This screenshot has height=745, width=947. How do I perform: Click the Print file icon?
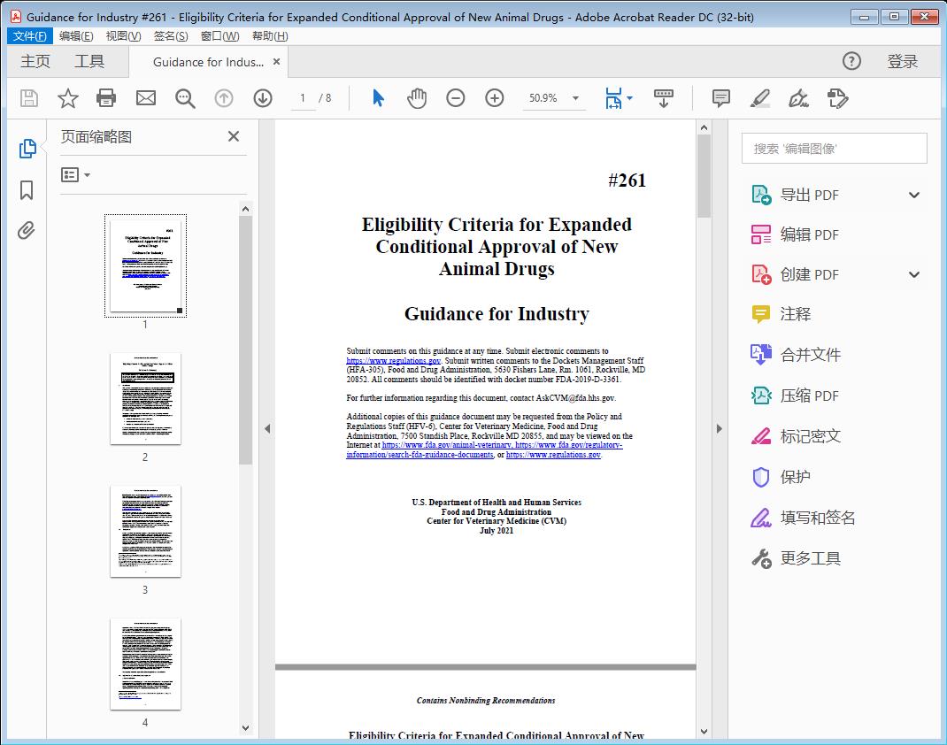click(106, 98)
